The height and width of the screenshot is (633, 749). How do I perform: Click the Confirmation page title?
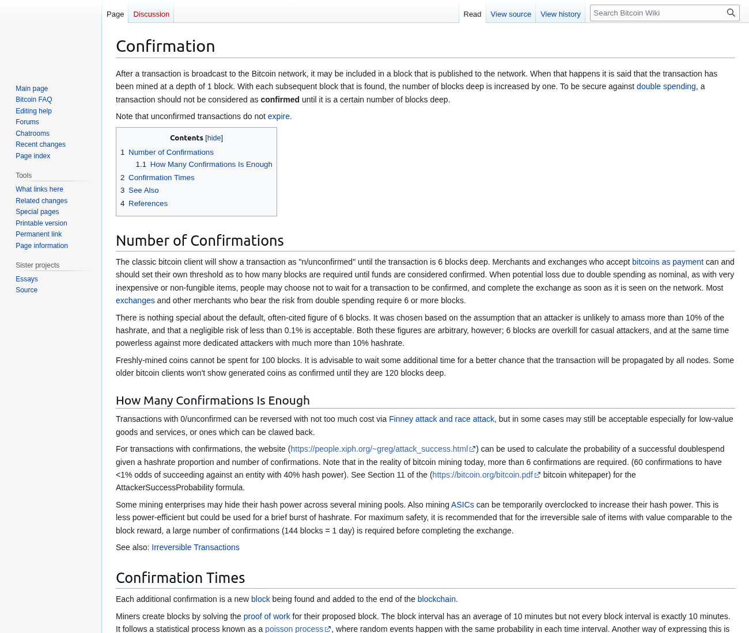click(x=165, y=46)
